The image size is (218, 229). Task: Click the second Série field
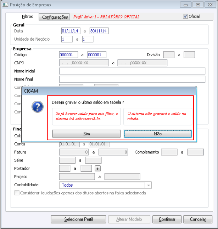pos(93,160)
